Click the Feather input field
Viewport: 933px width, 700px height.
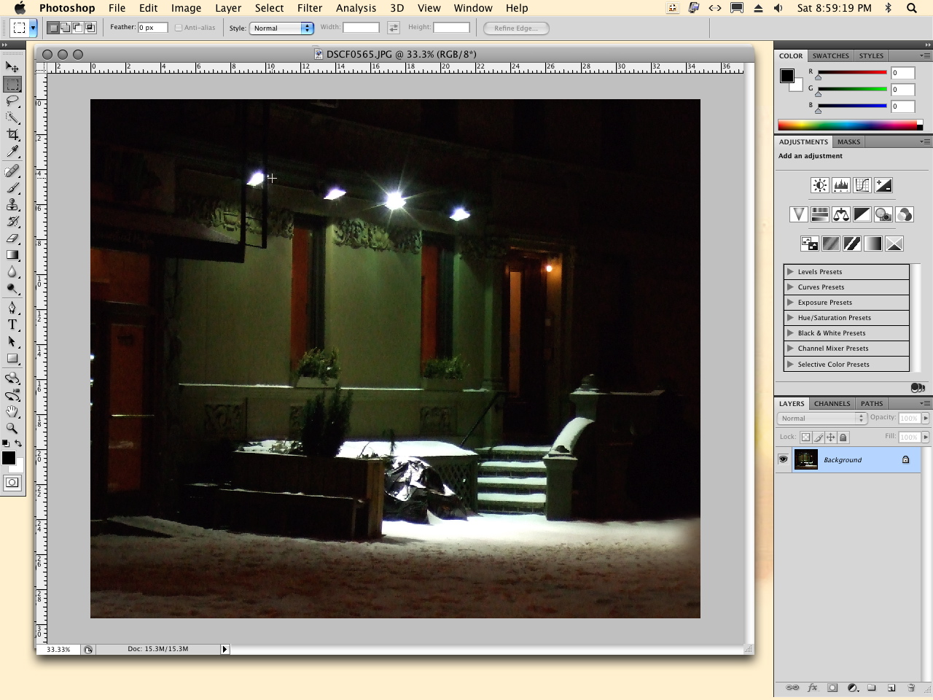(x=152, y=28)
